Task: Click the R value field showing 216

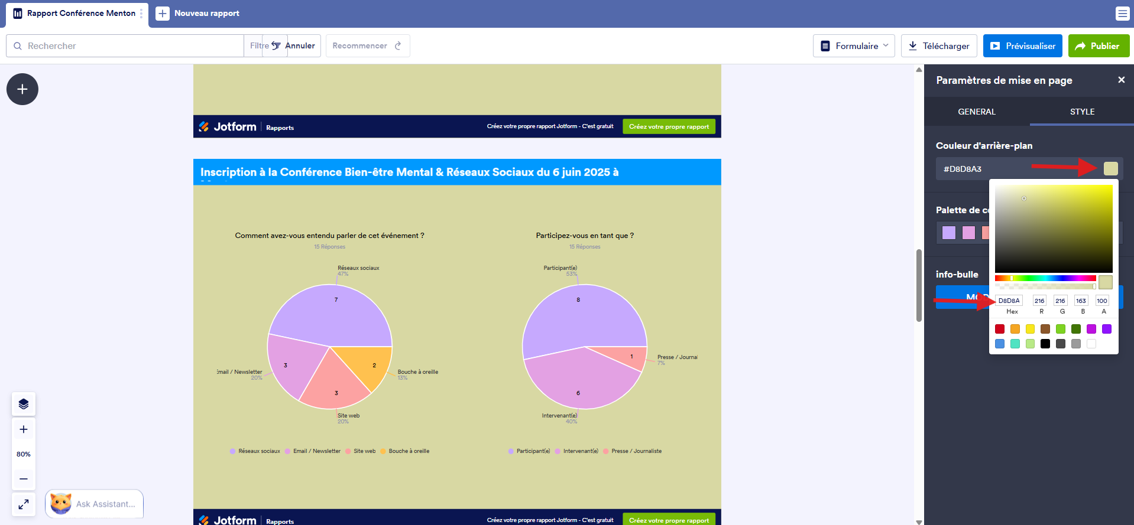Action: 1039,301
